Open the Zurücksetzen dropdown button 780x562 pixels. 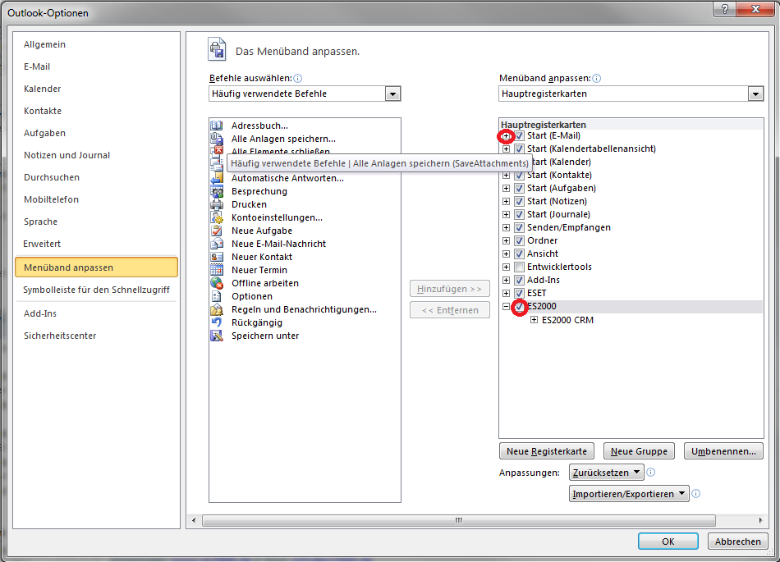click(607, 473)
